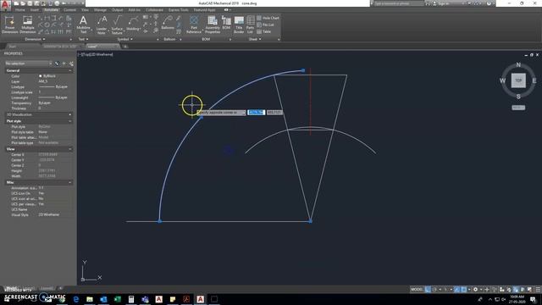Click the Layer property value field
The image size is (542, 305).
pos(54,81)
